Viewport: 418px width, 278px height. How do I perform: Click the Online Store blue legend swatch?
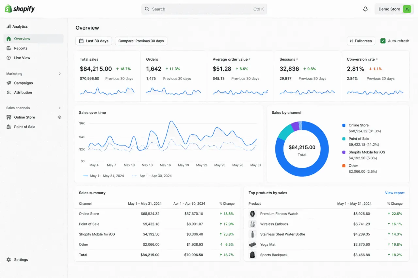(x=344, y=125)
